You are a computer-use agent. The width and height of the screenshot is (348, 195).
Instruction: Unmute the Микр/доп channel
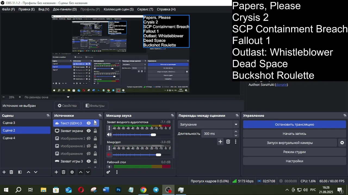coord(109,155)
